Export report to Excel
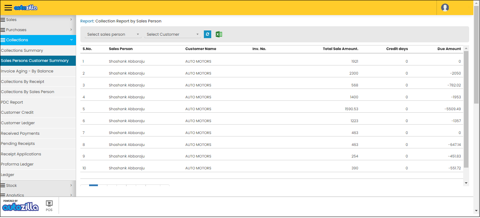480x218 pixels. (x=219, y=34)
